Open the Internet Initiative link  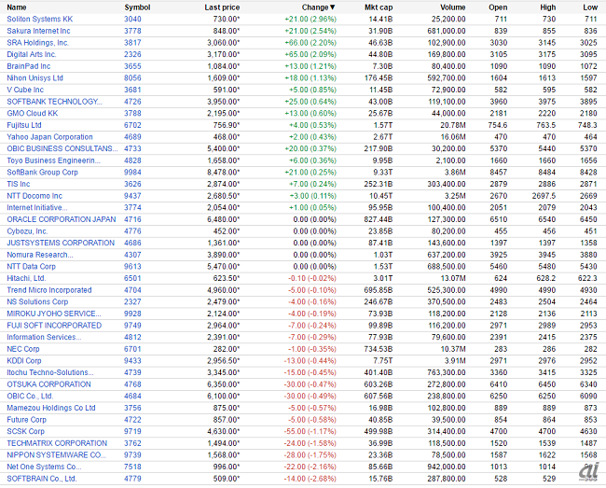pos(37,208)
